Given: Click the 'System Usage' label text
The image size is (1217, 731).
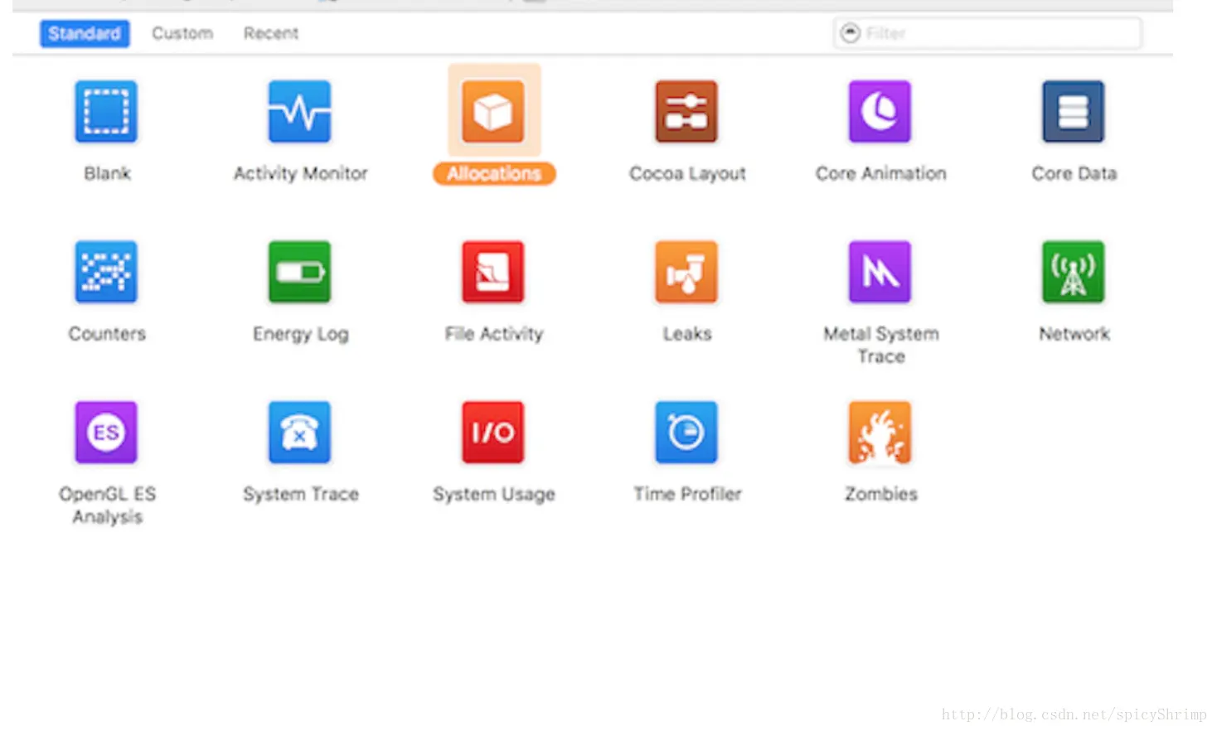Looking at the screenshot, I should (x=494, y=494).
